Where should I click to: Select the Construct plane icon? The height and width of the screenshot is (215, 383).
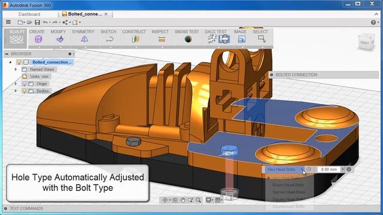[135, 39]
